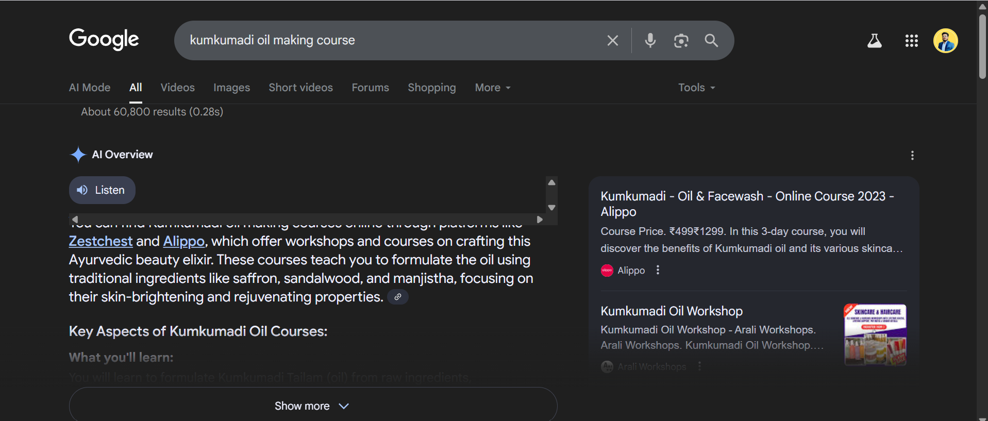The height and width of the screenshot is (421, 988).
Task: Click the Kumkumadi Oil Workshop thumbnail
Action: pos(875,334)
